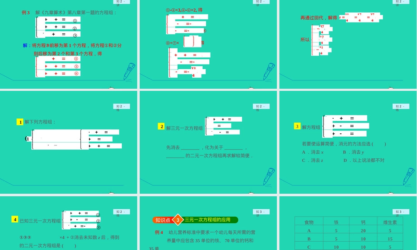The height and width of the screenshot is (250, 417).
Task: Click the pencil icon on the 例3 slide
Action: 129,71
